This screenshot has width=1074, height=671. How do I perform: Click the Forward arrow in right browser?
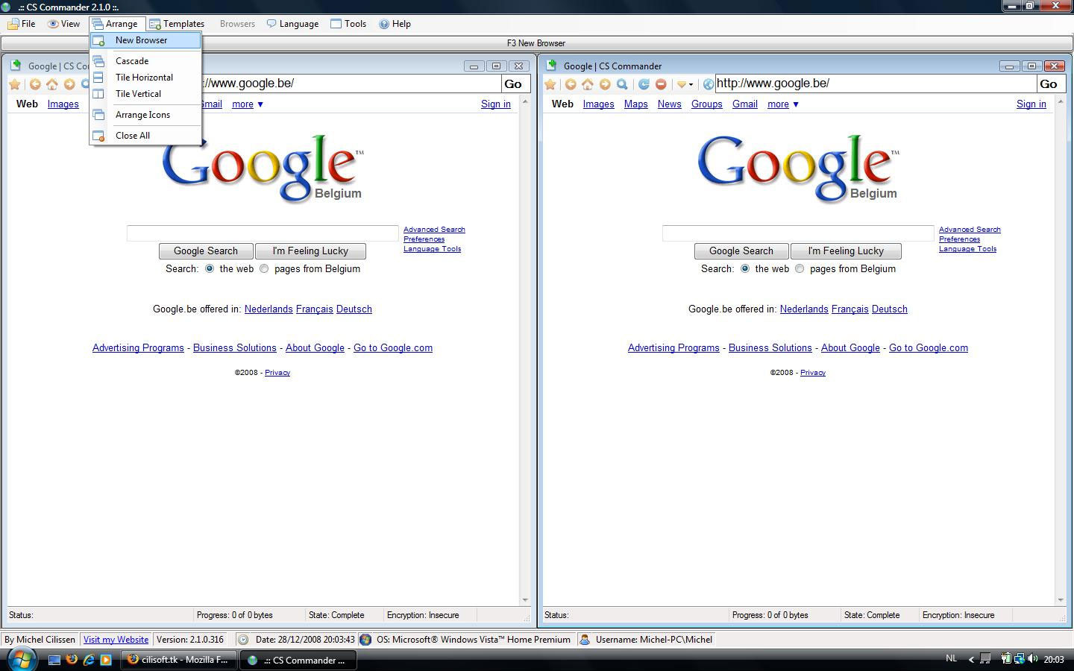[605, 84]
